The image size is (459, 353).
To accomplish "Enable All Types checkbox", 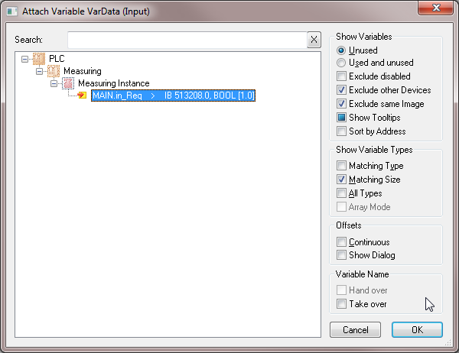I will tap(341, 193).
